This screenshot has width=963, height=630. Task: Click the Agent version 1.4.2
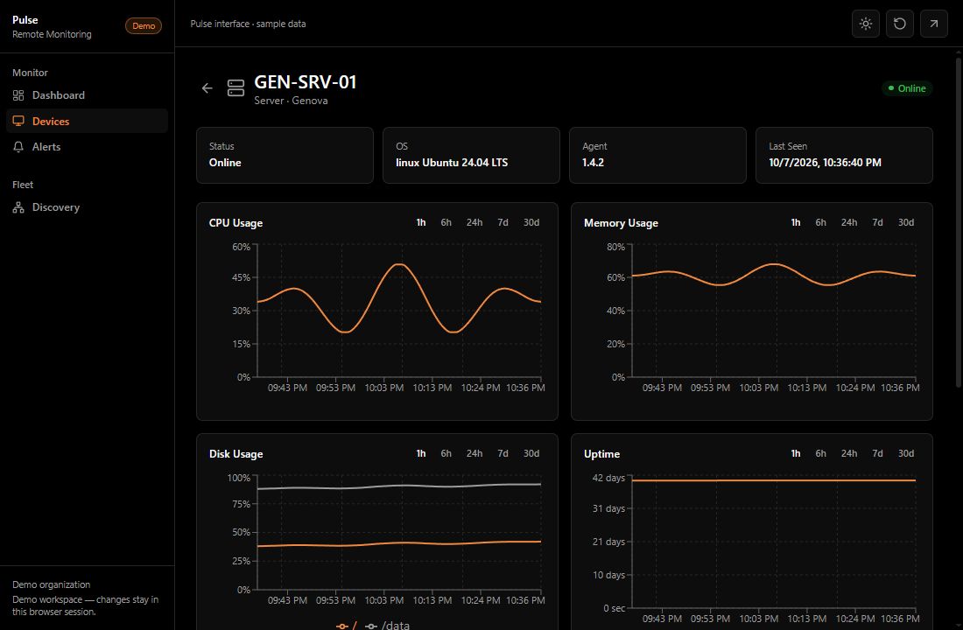[x=593, y=163]
